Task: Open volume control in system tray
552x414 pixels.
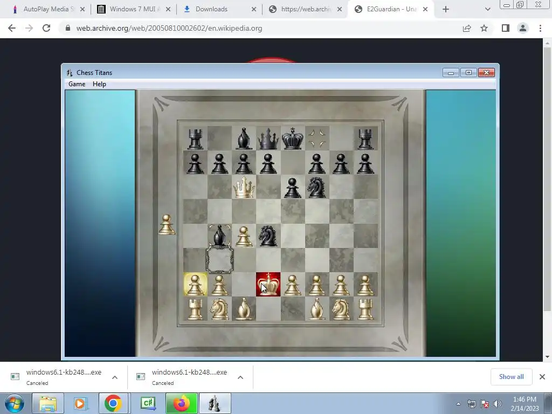Action: (x=498, y=404)
